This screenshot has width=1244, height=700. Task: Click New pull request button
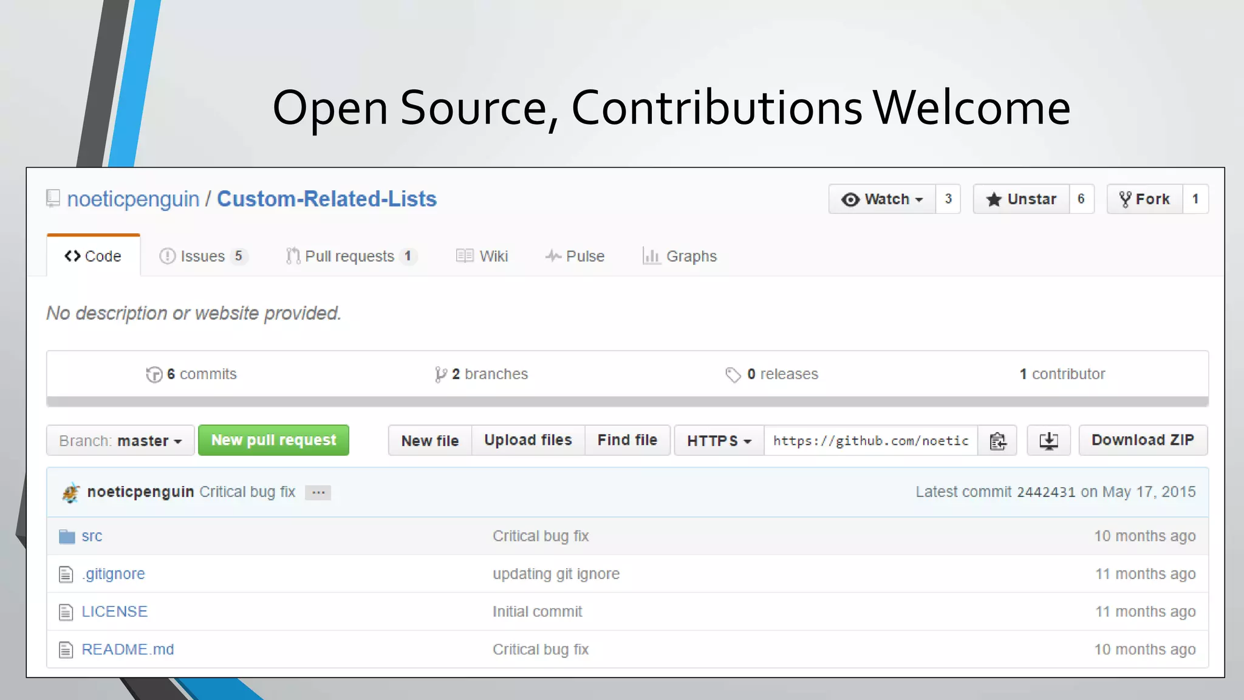(x=273, y=440)
